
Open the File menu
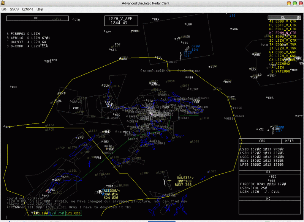(x=4, y=9)
